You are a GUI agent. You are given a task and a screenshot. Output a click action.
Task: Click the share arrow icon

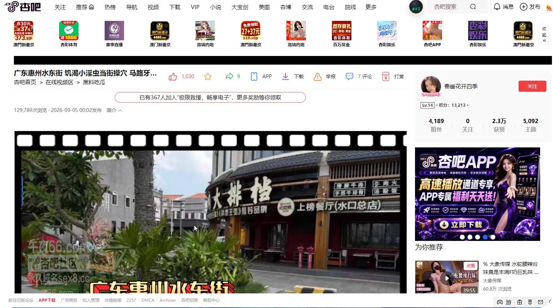click(x=229, y=76)
